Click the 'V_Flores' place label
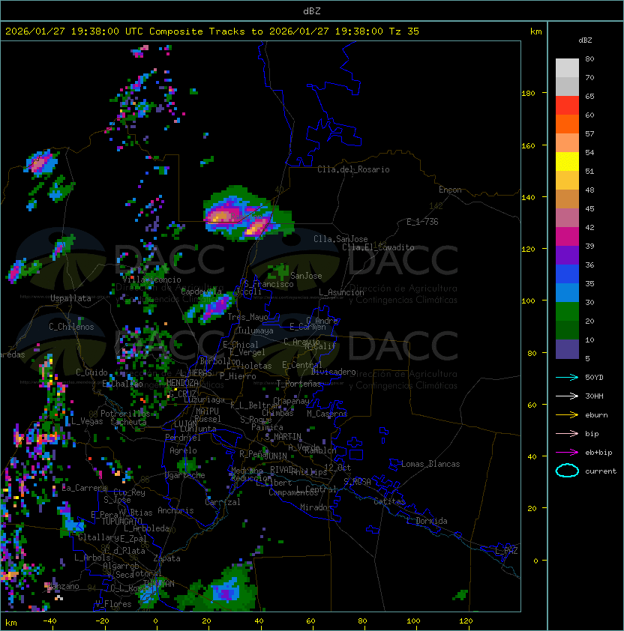Screen dimensions: 624x631 point(113,604)
